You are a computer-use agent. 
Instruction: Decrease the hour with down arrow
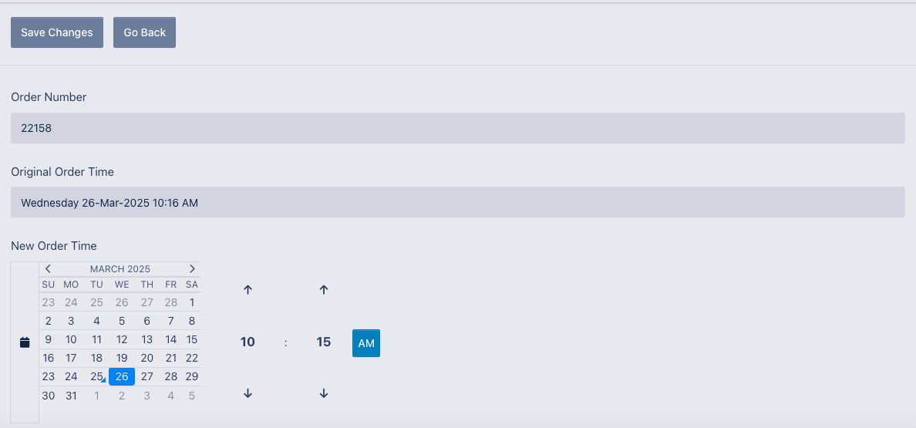pos(248,393)
